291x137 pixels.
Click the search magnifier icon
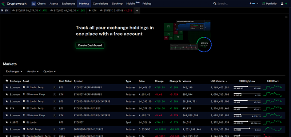click(x=215, y=4)
